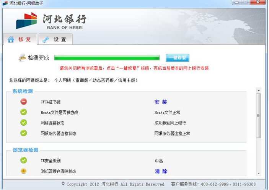Select the CFCA证书链 row label
This screenshot has width=269, height=190.
click(51, 102)
